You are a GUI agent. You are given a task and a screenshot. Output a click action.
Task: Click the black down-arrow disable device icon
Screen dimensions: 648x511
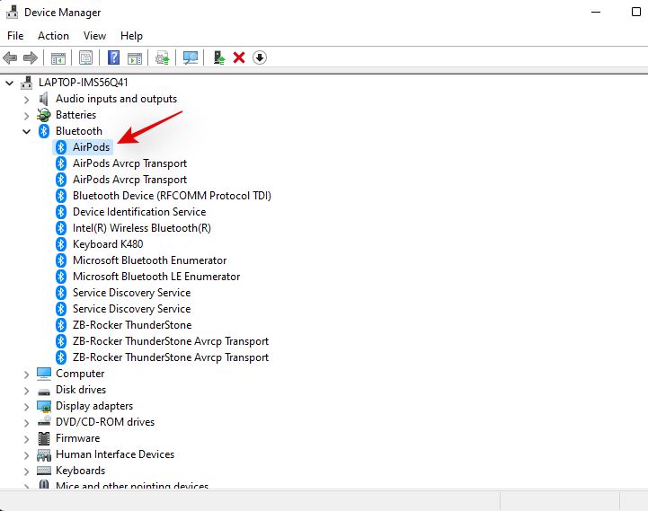[x=260, y=57]
